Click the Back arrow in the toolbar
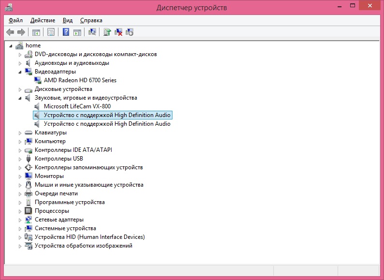The width and height of the screenshot is (384, 280). 10,32
